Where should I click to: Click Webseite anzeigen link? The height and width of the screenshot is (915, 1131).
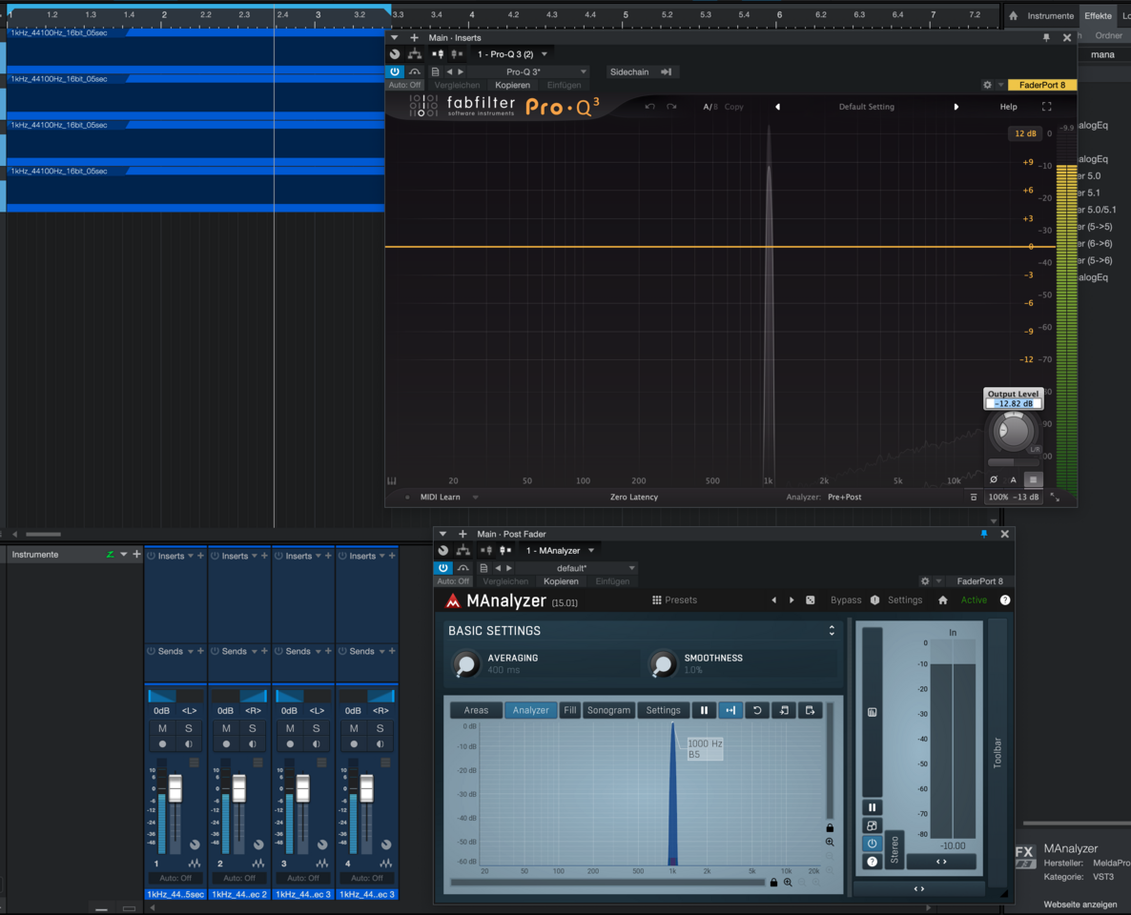tap(1080, 905)
